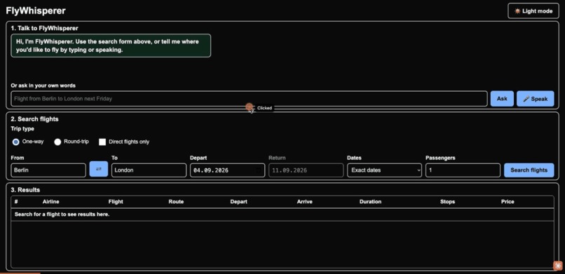Viewport: 565px width, 274px height.
Task: Click the Depart date field 04.09.2026
Action: [227, 170]
